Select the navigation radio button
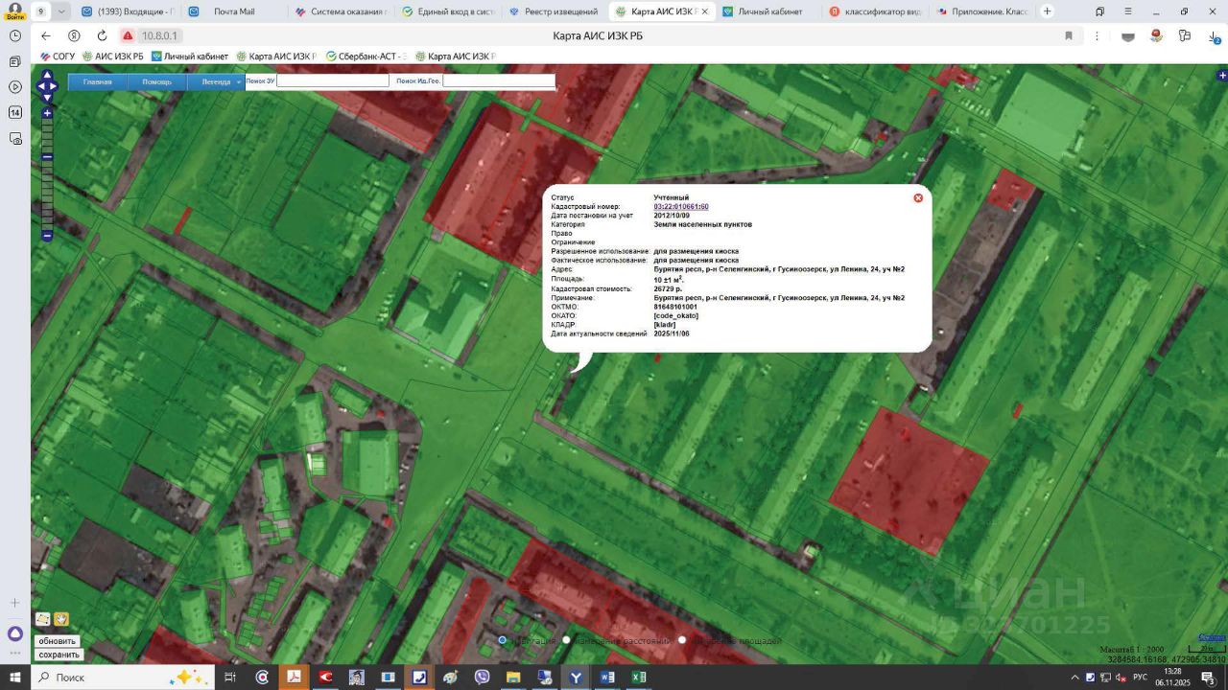Viewport: 1228px width, 690px height. pos(502,640)
